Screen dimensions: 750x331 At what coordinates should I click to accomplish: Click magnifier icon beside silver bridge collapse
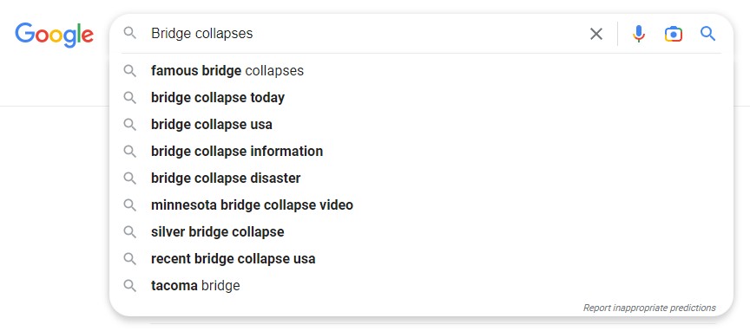click(x=129, y=231)
